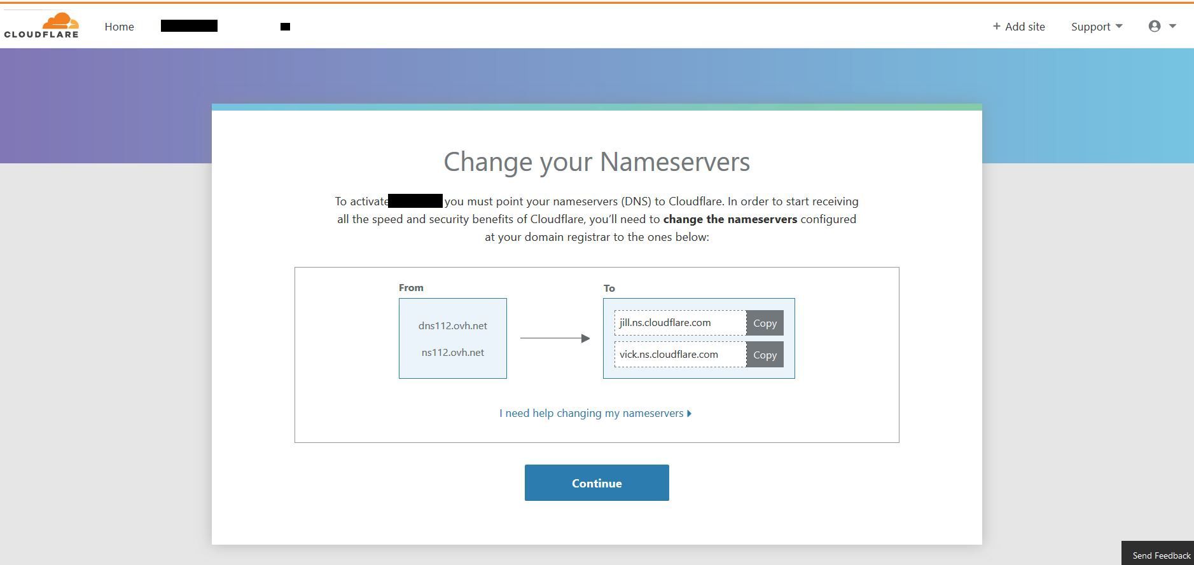Open the Support dropdown menu
The height and width of the screenshot is (565, 1194).
(x=1097, y=27)
